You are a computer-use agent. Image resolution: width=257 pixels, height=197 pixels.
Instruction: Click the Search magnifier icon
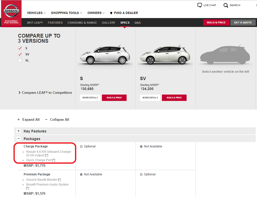tap(226, 5)
